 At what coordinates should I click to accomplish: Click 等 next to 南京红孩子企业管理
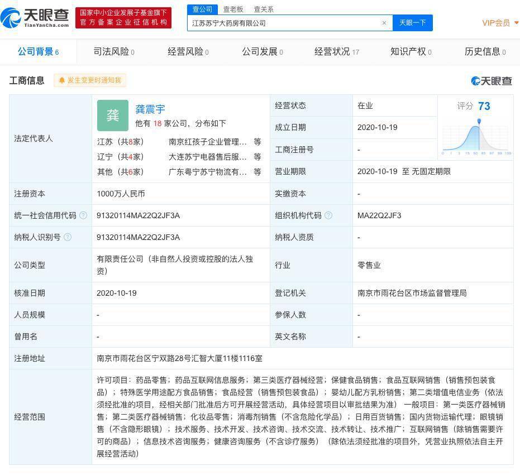pyautogui.click(x=257, y=142)
